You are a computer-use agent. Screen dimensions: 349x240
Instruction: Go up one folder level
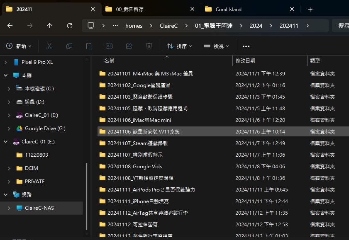[50, 26]
